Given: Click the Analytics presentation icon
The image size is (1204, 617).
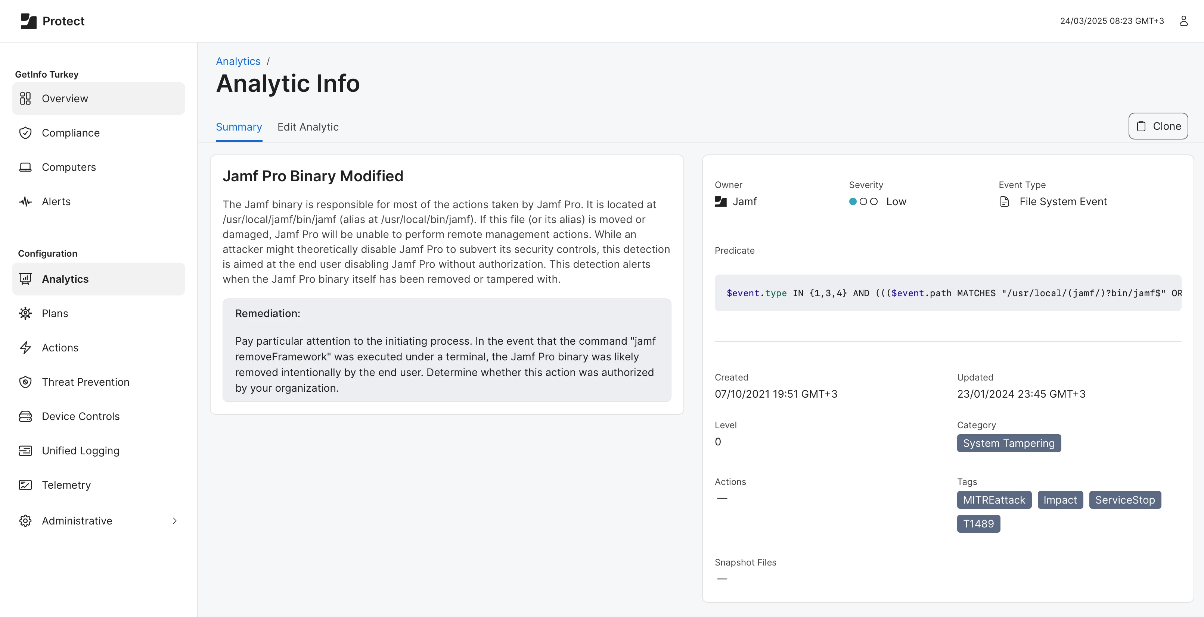Looking at the screenshot, I should (25, 279).
